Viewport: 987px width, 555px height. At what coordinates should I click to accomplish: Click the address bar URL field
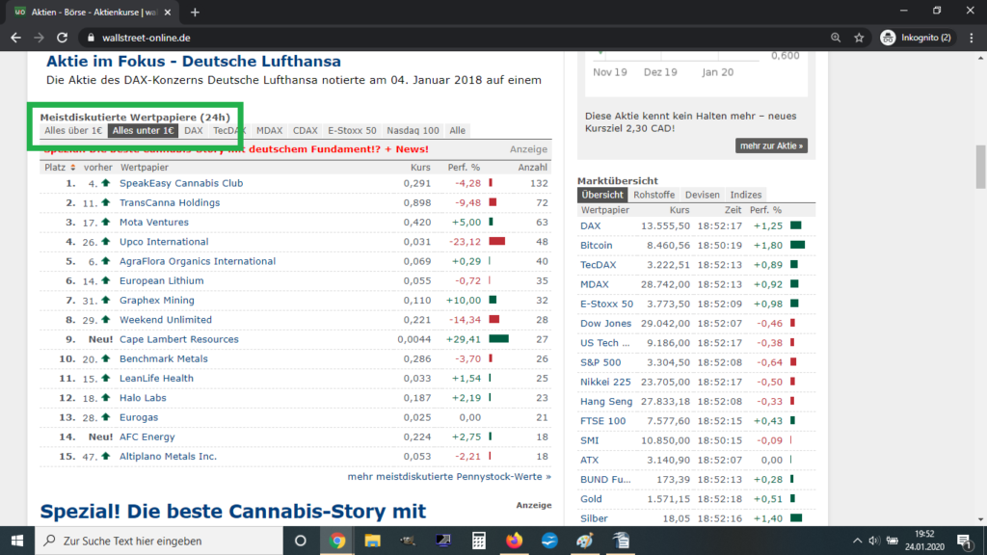[x=453, y=38]
